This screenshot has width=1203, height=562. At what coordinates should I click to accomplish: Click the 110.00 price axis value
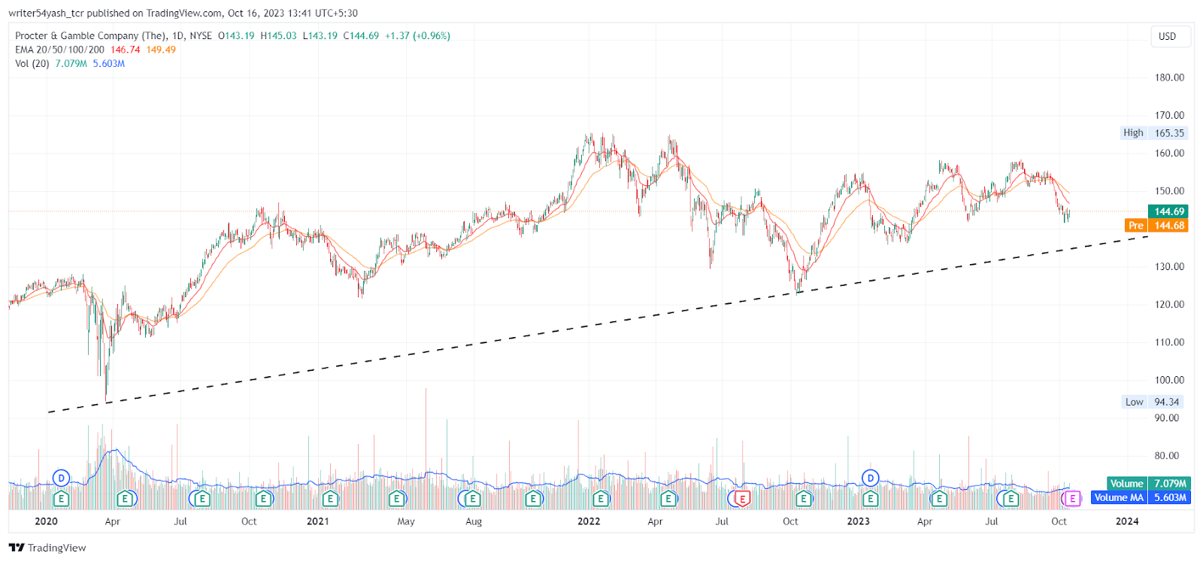1169,342
